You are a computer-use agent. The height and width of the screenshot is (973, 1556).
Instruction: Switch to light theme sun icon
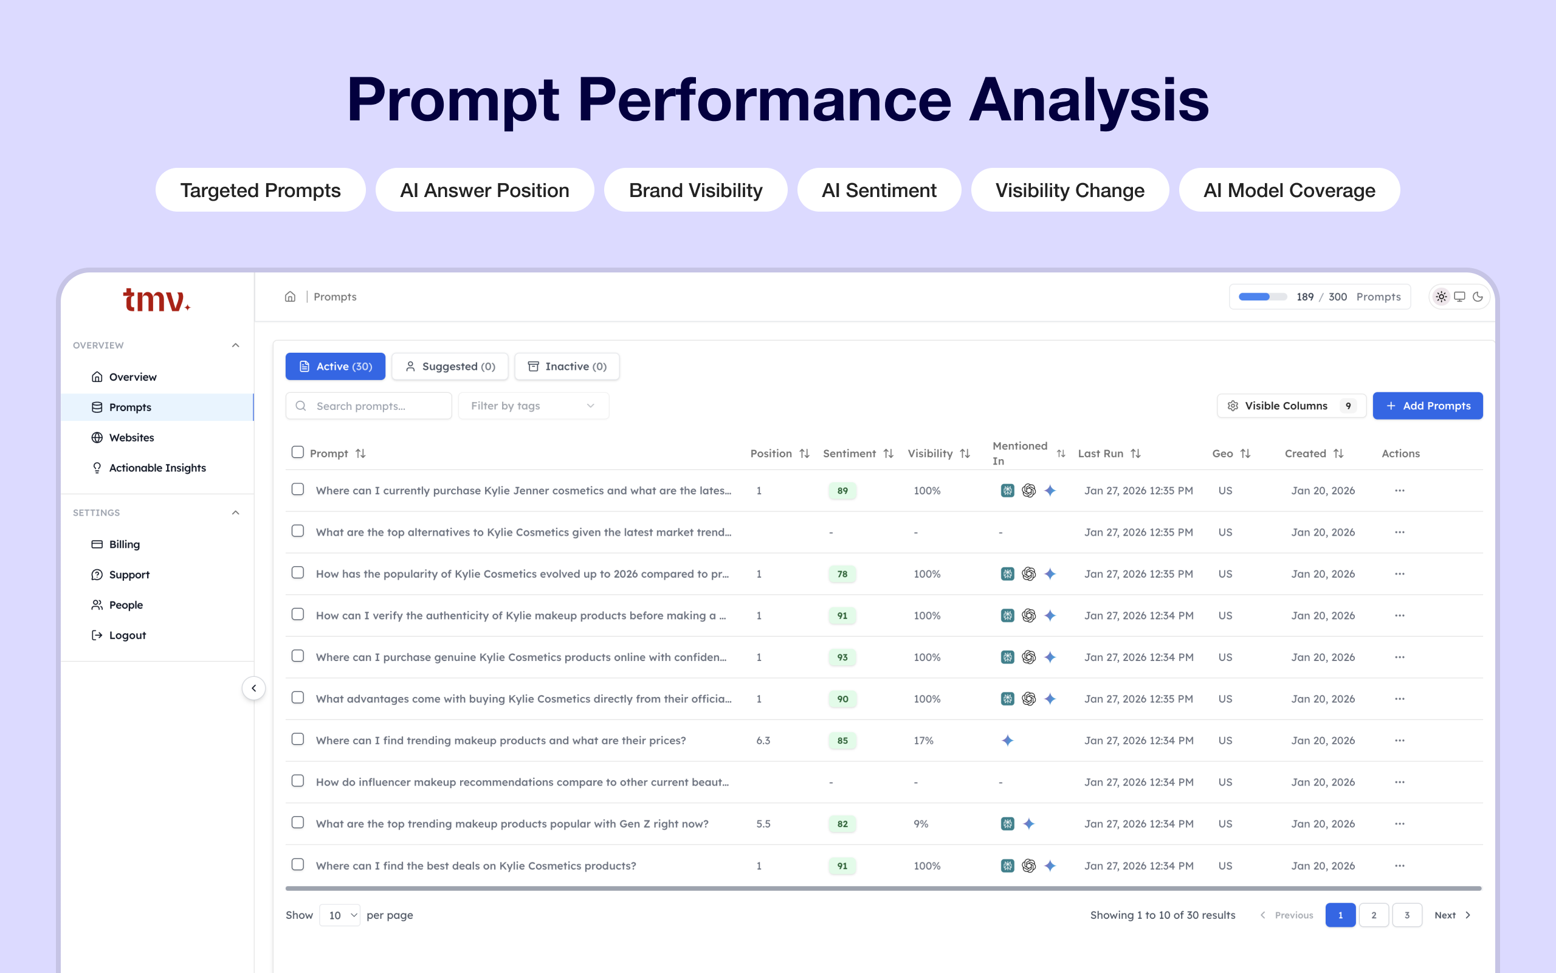pos(1441,297)
